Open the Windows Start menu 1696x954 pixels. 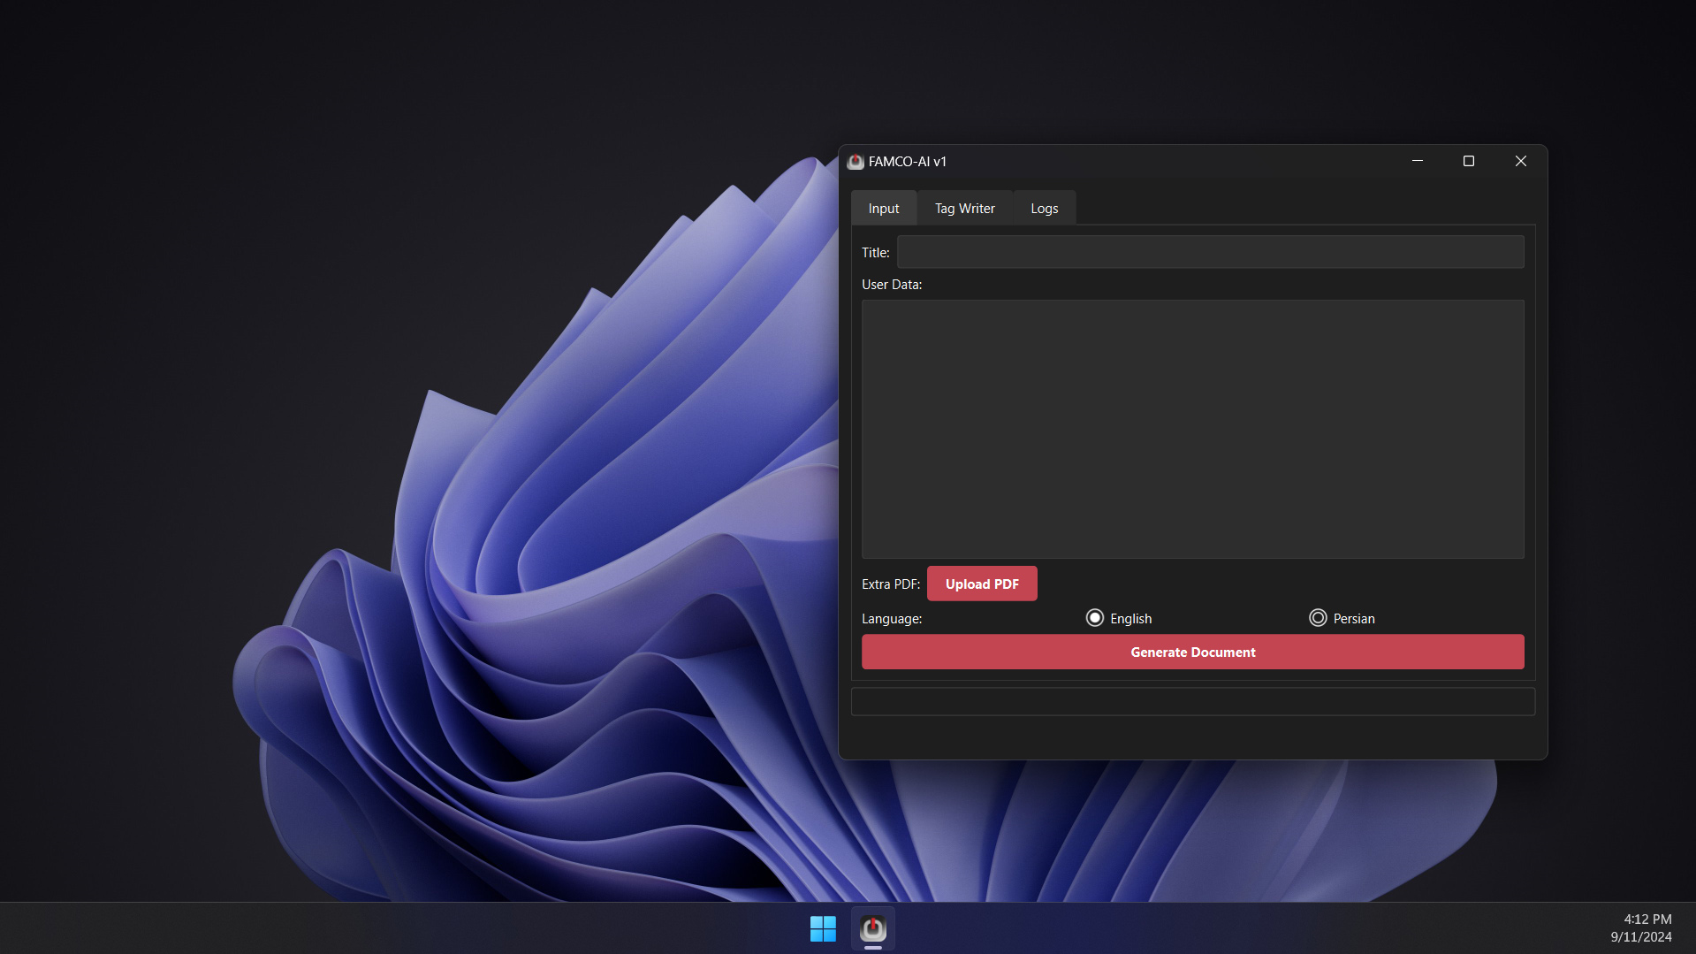click(823, 928)
